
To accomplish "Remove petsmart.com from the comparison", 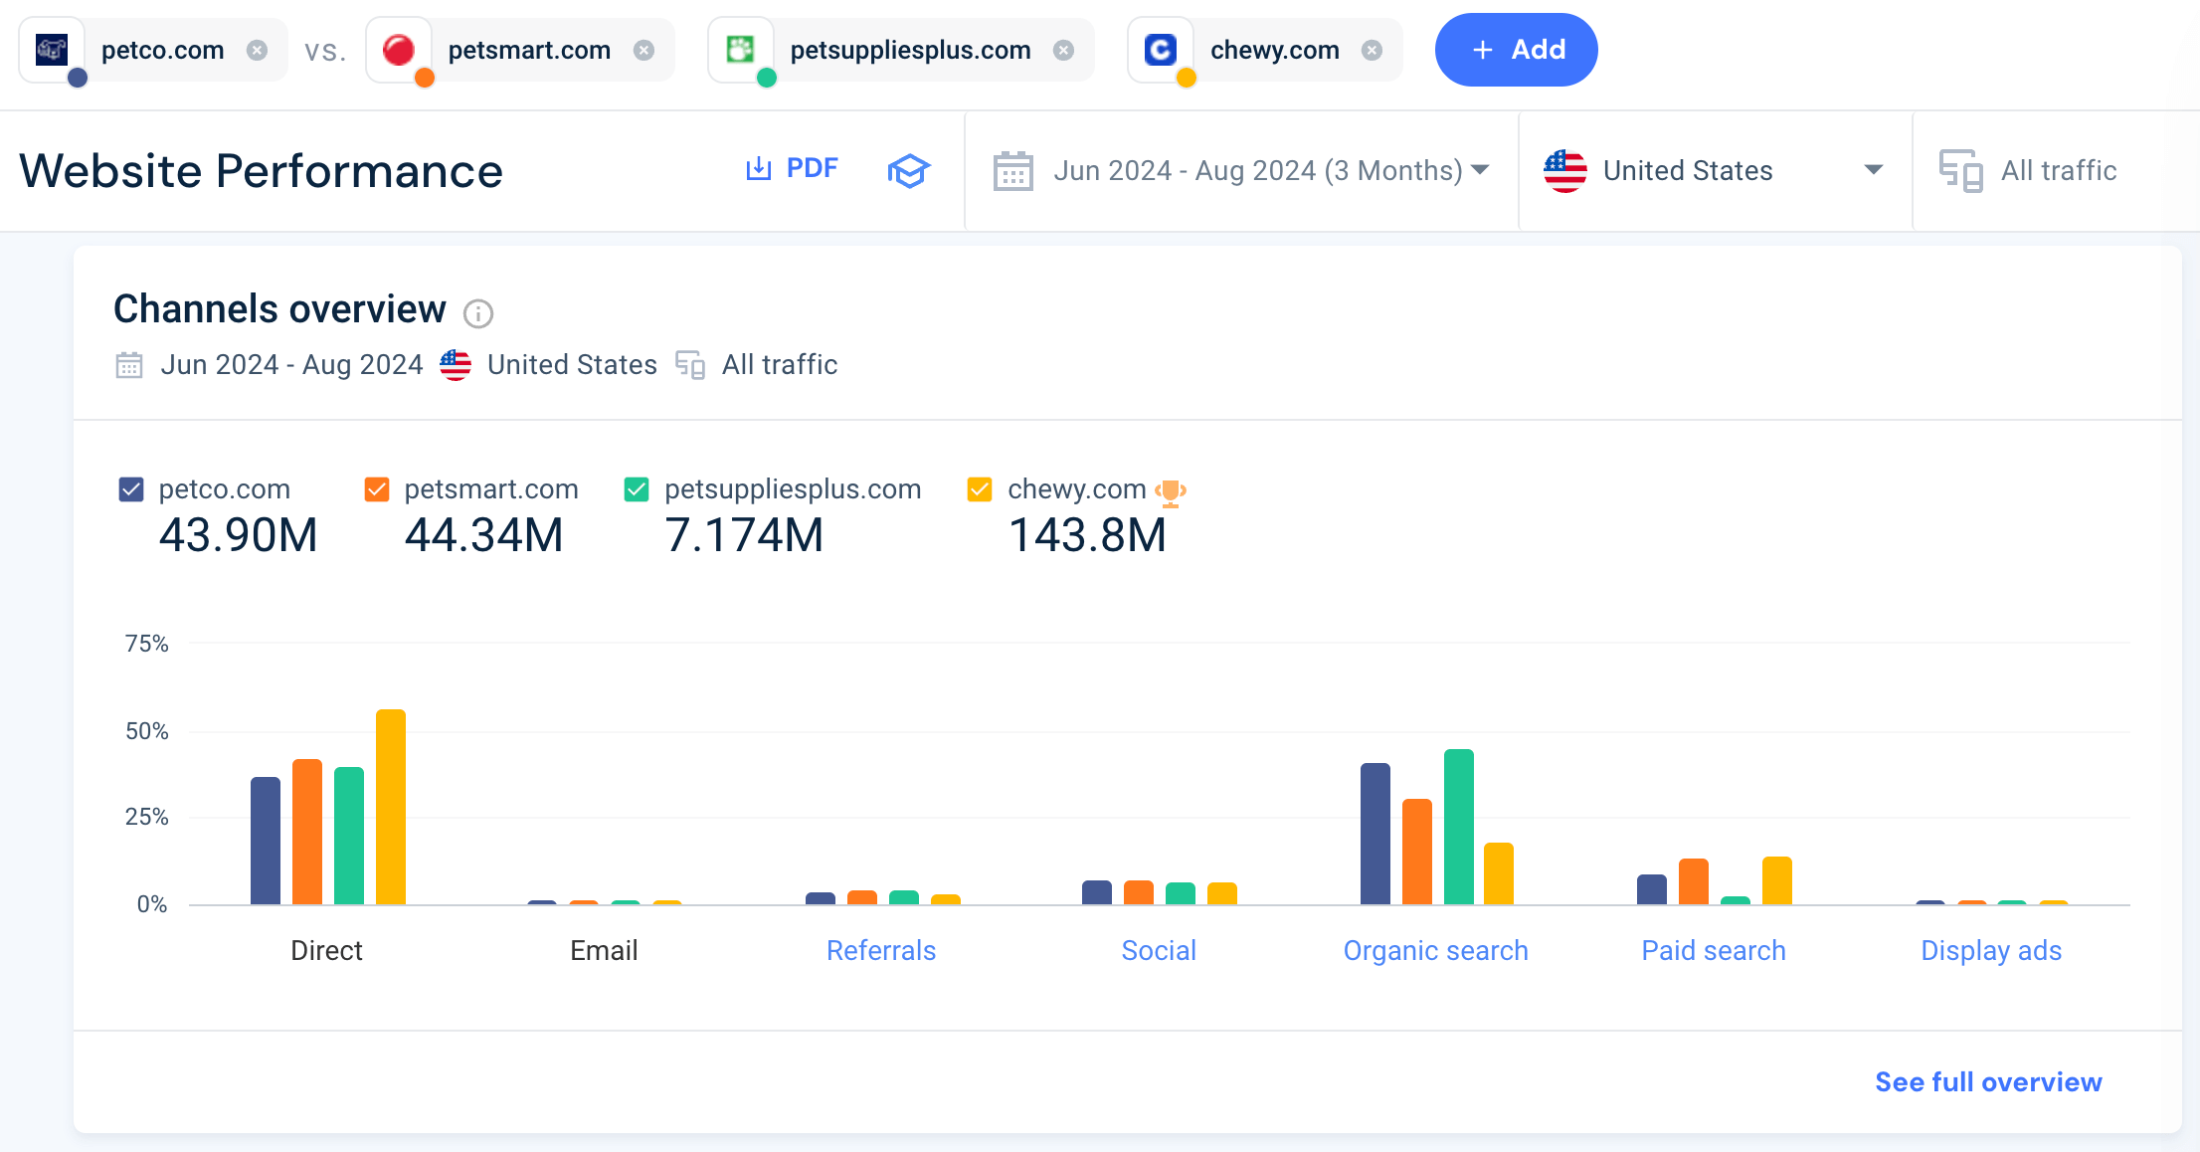I will [x=644, y=50].
